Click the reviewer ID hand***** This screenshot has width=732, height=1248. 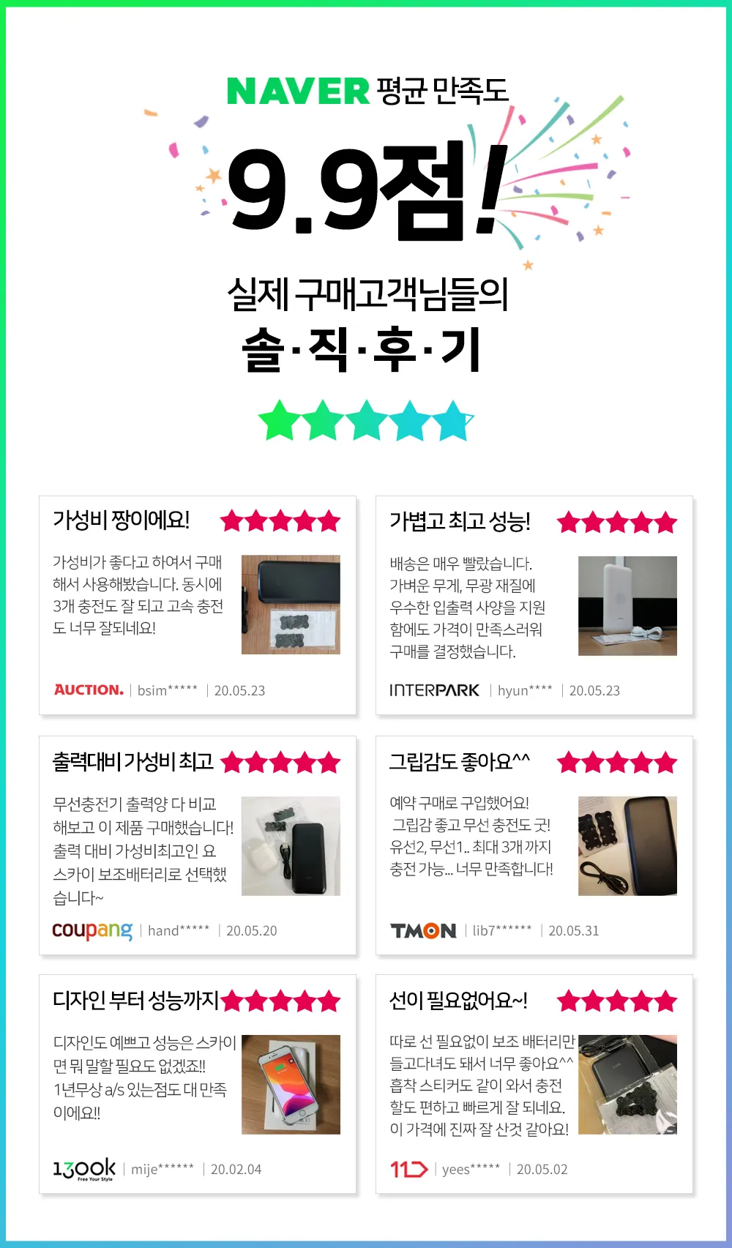[179, 930]
